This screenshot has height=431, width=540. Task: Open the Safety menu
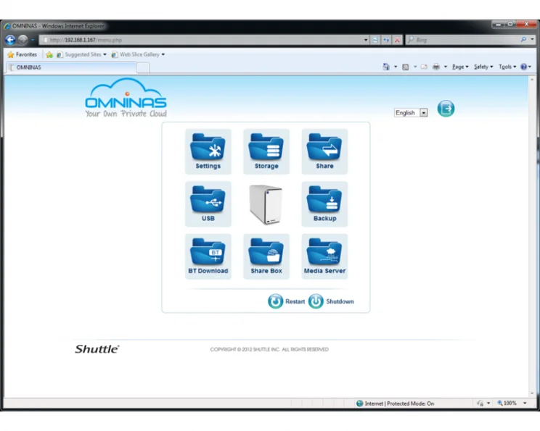(483, 67)
